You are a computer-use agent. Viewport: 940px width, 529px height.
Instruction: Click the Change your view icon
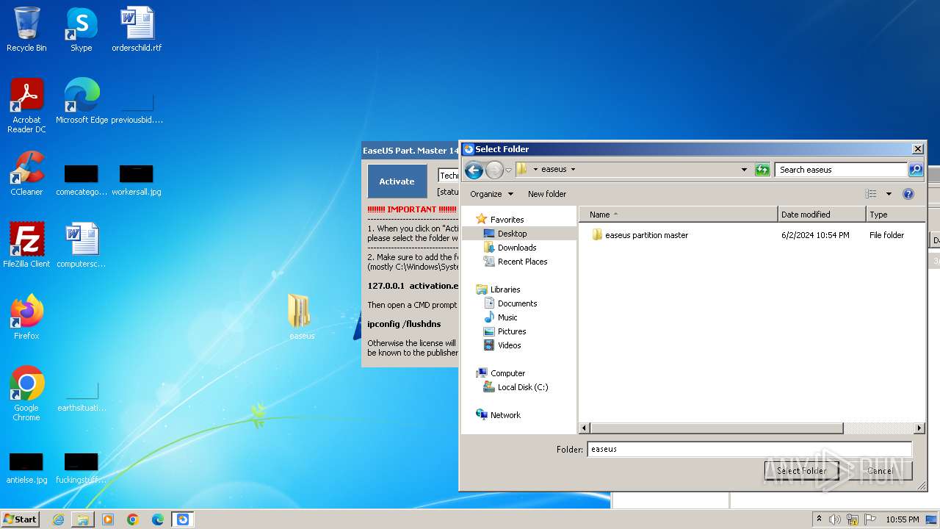[871, 194]
